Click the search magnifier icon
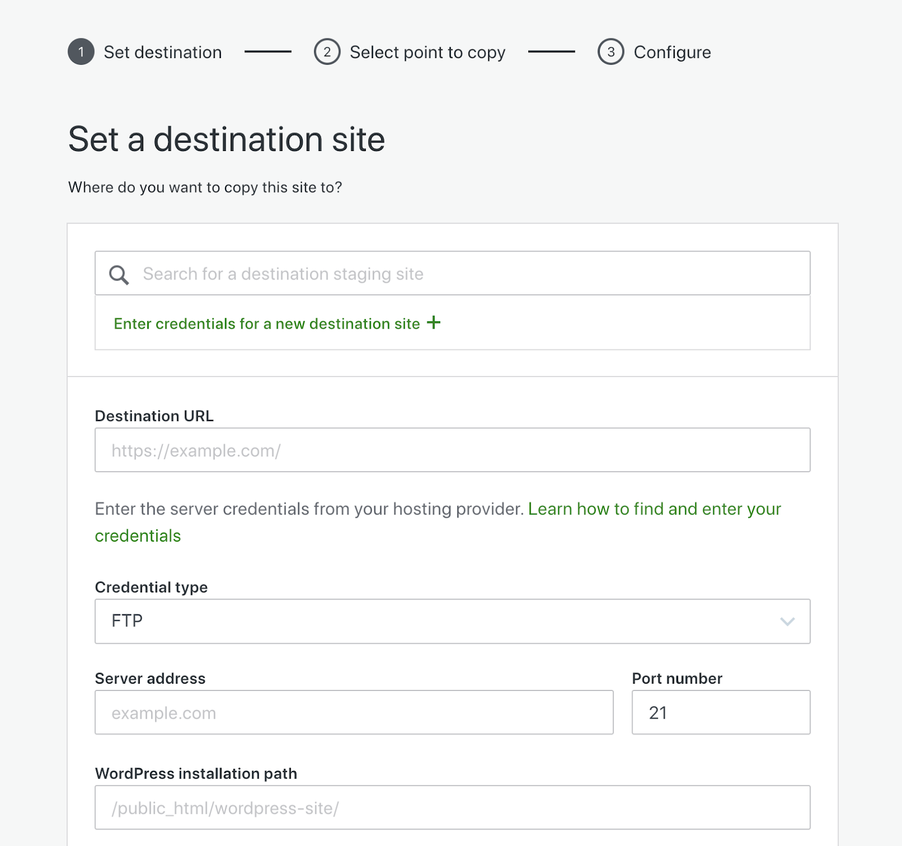The image size is (902, 846). click(119, 274)
